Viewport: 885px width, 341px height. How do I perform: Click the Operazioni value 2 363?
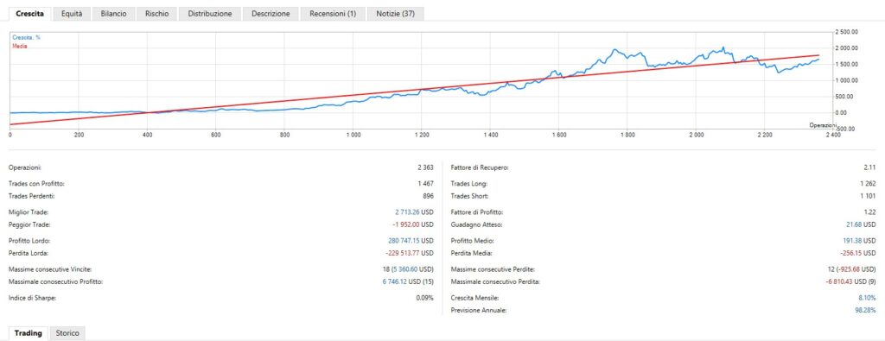pos(425,168)
